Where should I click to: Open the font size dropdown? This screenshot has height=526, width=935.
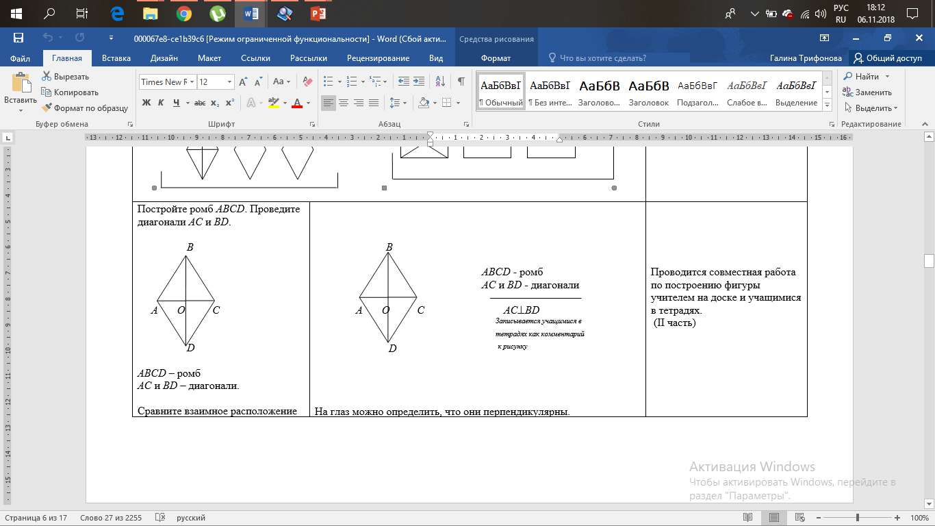click(x=229, y=82)
